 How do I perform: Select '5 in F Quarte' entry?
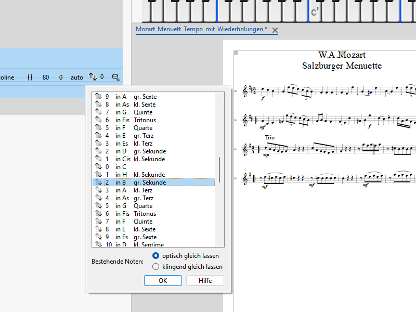pyautogui.click(x=154, y=128)
